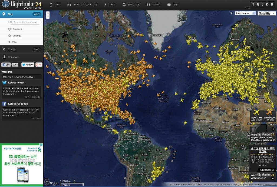Click the UTC clock display
This screenshot has width=277, height=187.
tap(262, 5)
